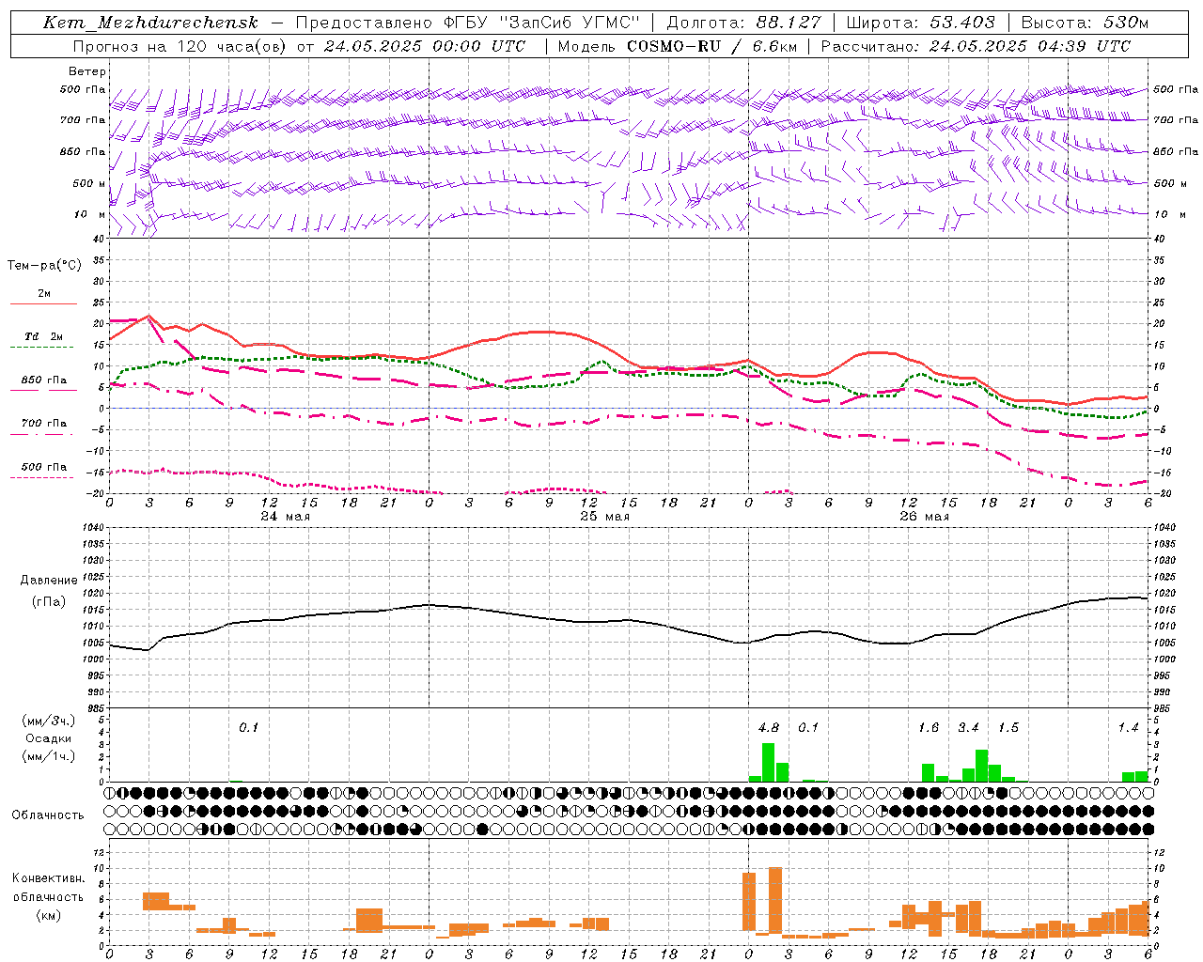Click the "Осадки" panel label
The width and height of the screenshot is (1203, 962).
pyautogui.click(x=49, y=738)
